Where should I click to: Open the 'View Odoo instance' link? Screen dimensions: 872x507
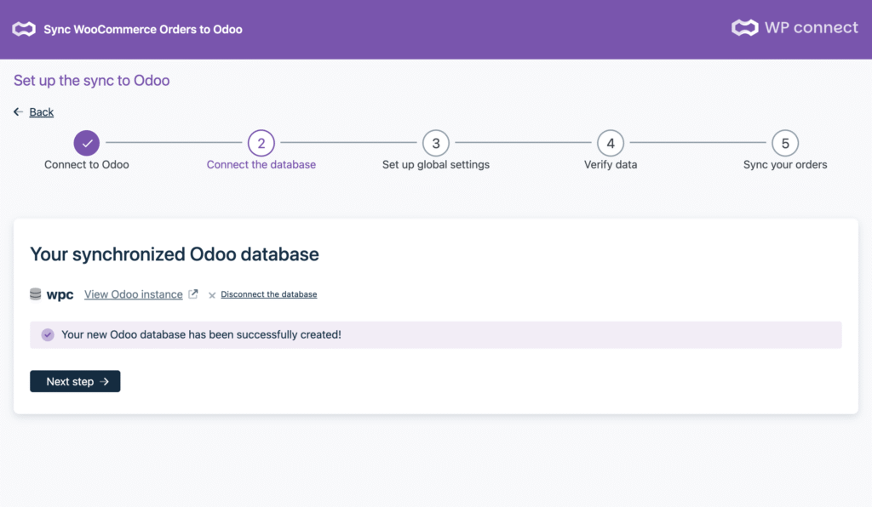(x=134, y=294)
